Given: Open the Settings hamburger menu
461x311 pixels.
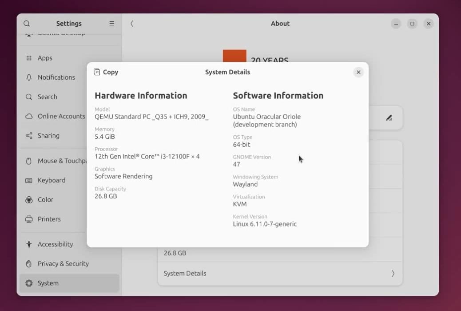Looking at the screenshot, I should [112, 24].
